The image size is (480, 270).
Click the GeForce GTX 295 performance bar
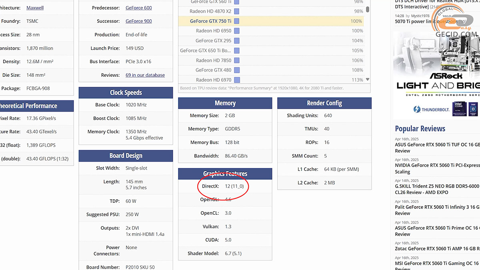click(x=236, y=41)
